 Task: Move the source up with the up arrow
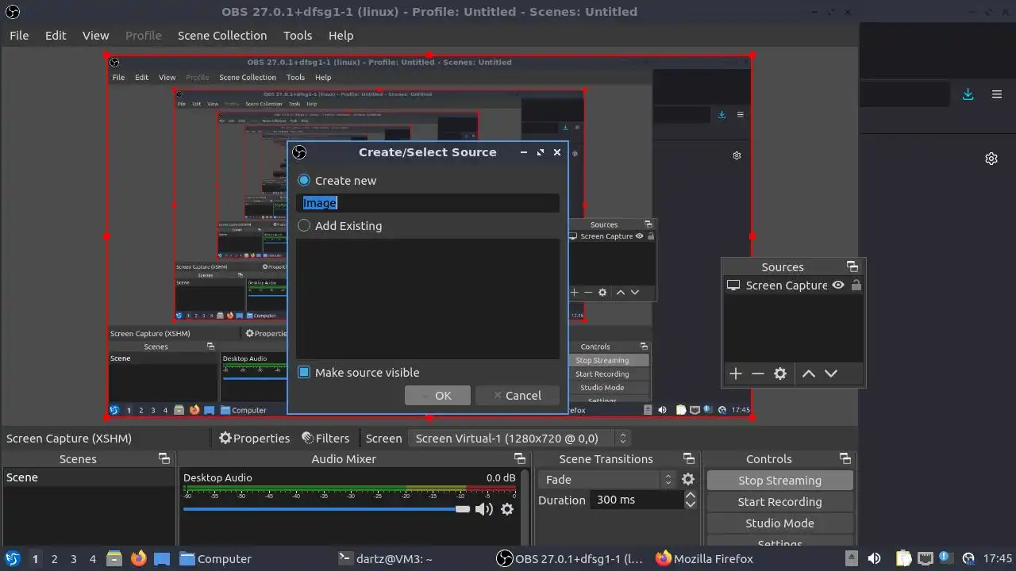click(809, 374)
